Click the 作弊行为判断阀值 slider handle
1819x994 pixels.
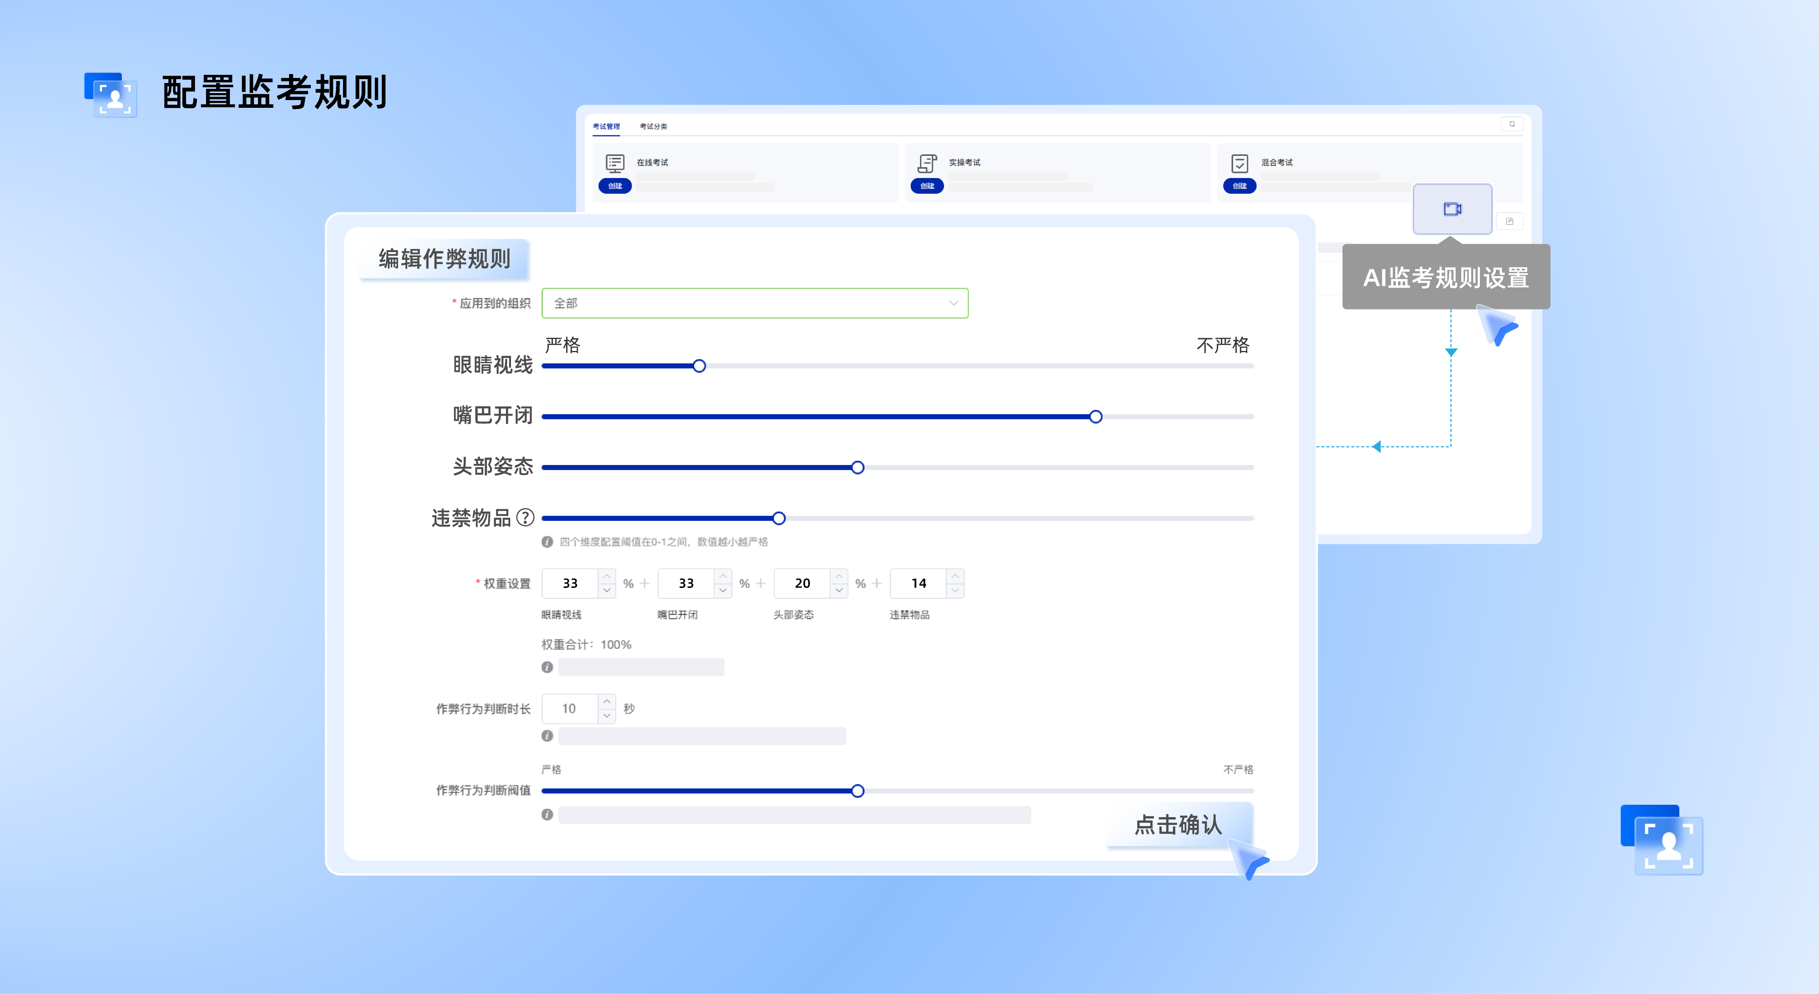click(x=857, y=791)
